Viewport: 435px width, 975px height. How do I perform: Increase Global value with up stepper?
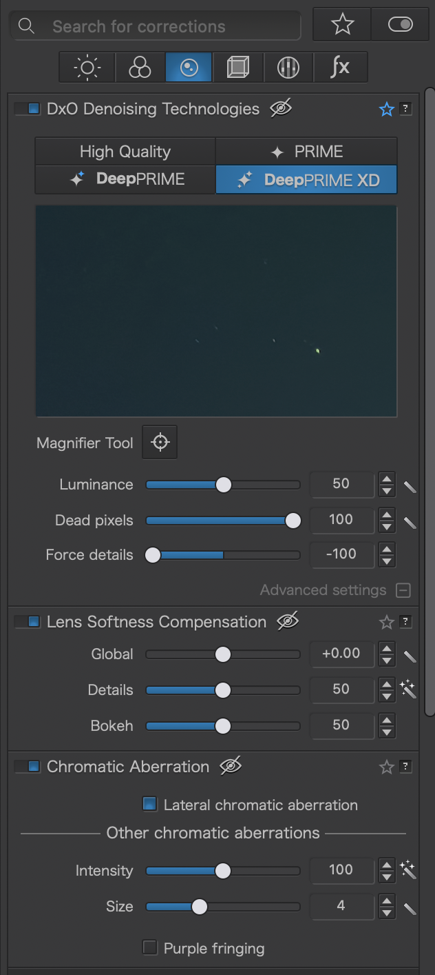(x=387, y=648)
